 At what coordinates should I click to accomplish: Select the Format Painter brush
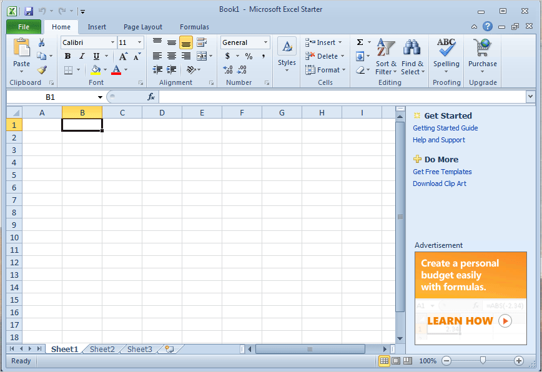point(42,70)
